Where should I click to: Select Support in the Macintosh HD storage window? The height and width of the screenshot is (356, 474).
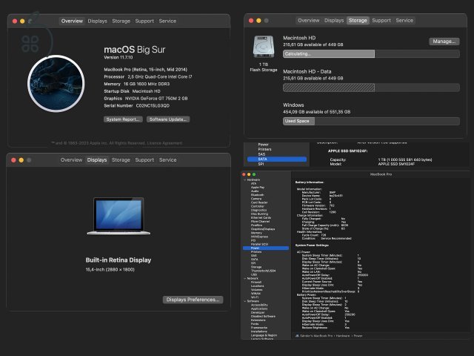[x=381, y=20]
